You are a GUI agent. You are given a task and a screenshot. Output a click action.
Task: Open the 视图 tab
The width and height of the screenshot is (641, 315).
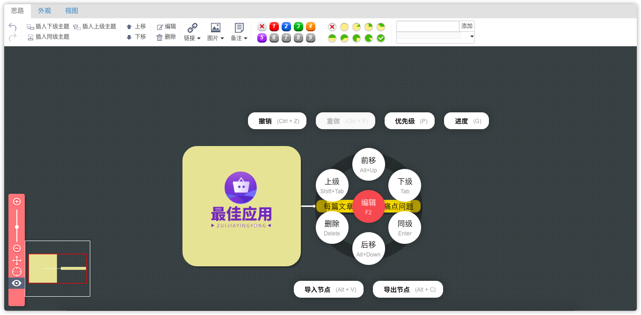[71, 10]
